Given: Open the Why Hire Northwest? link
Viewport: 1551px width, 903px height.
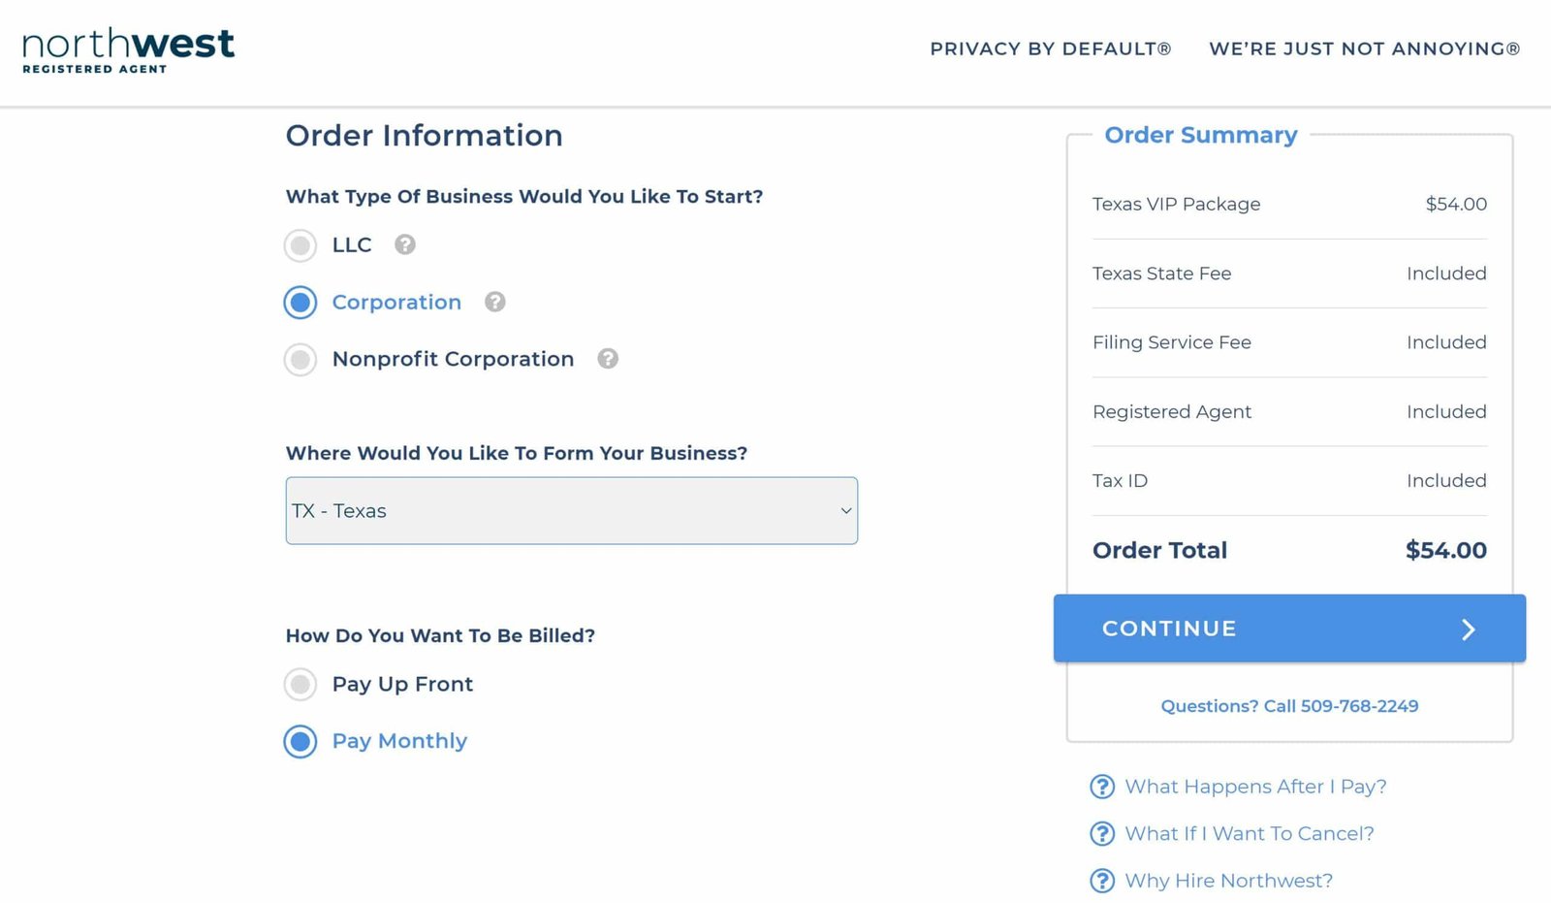Looking at the screenshot, I should pos(1229,881).
